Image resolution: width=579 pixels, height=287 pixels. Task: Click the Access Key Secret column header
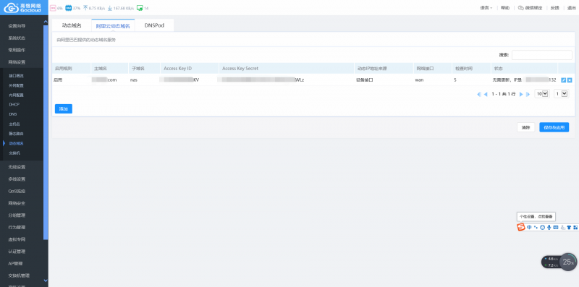pos(287,68)
